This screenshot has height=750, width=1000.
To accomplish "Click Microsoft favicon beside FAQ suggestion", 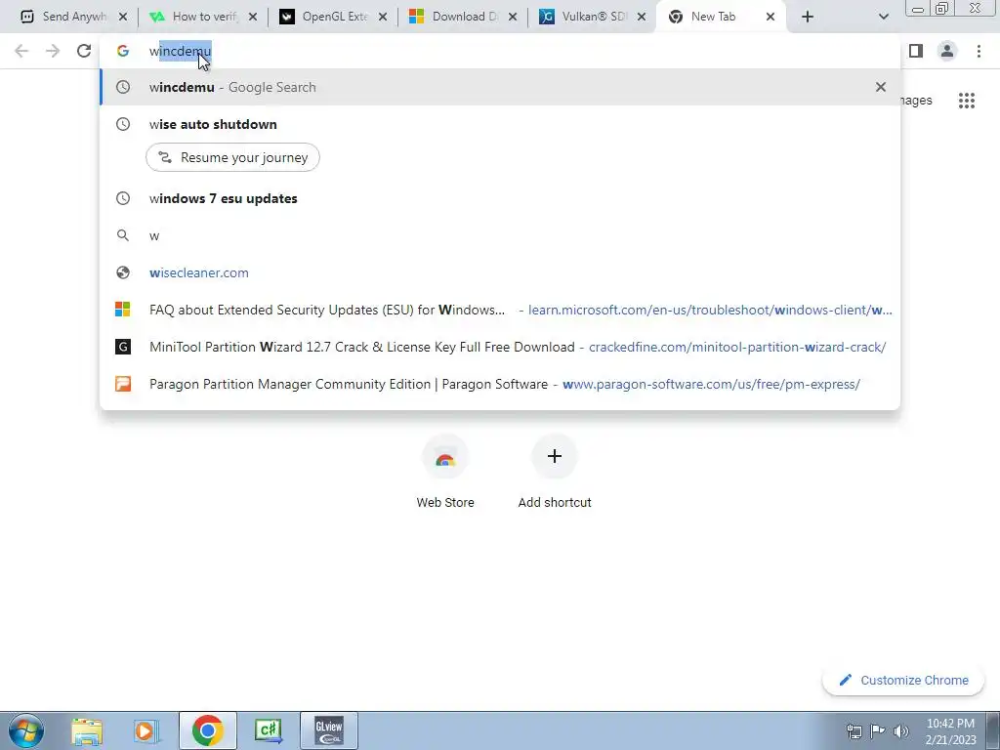I will (123, 310).
